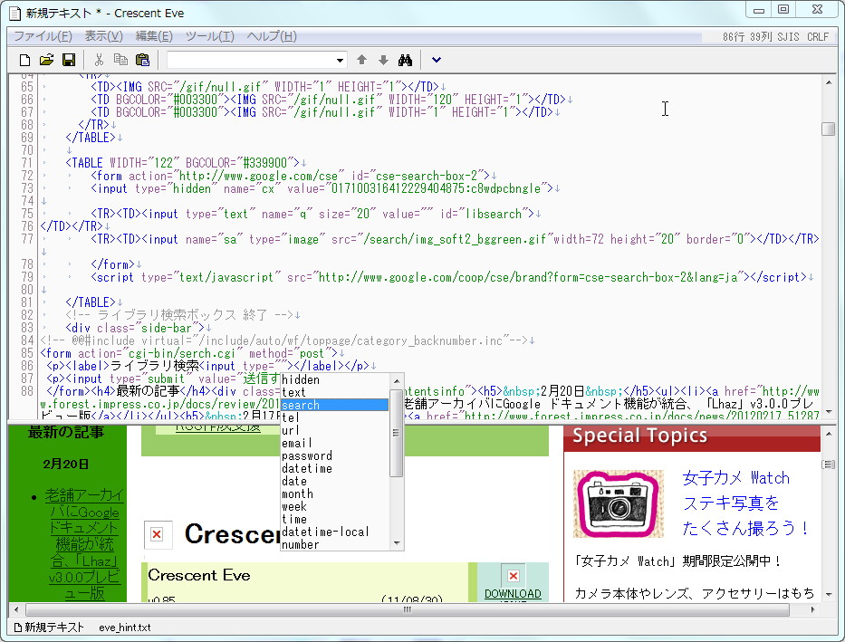The width and height of the screenshot is (845, 642).
Task: Paste from clipboard using paste icon
Action: tap(143, 60)
